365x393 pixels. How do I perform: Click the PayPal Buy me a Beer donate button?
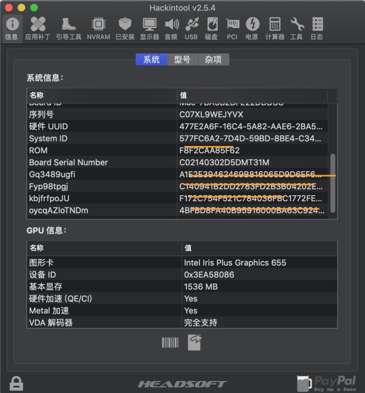pos(326,383)
